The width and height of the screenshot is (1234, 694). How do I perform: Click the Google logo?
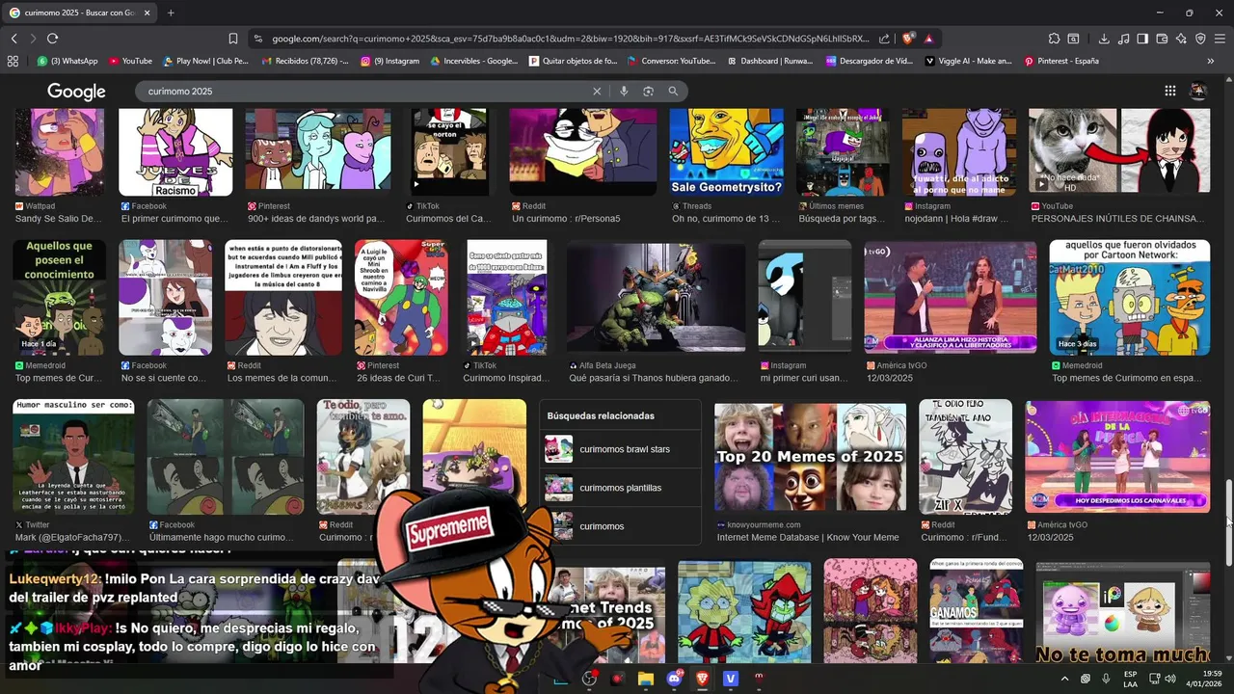click(x=76, y=92)
